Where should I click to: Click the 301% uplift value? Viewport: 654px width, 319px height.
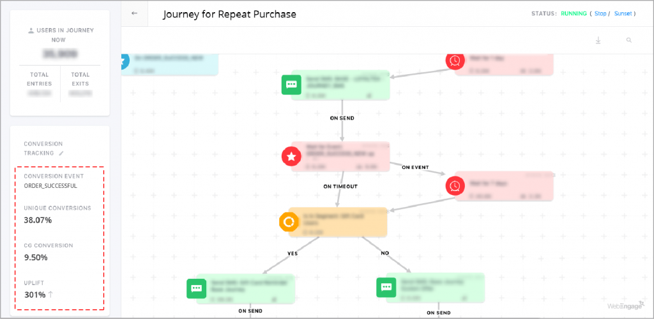pyautogui.click(x=34, y=295)
